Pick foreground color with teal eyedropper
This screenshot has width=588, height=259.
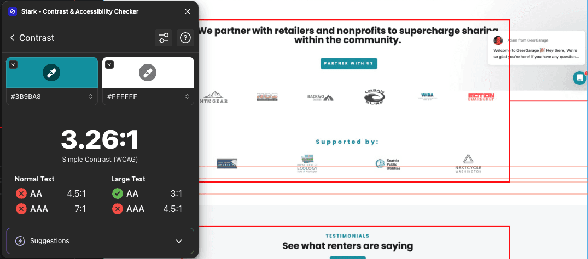[52, 73]
